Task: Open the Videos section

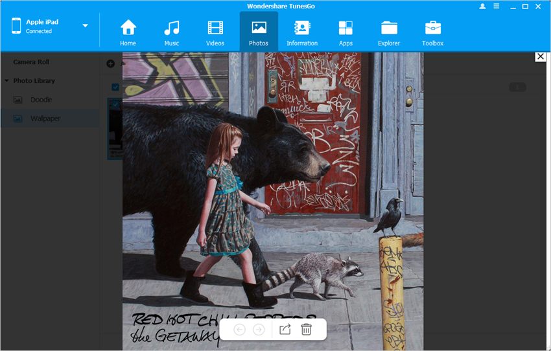Action: click(x=215, y=32)
